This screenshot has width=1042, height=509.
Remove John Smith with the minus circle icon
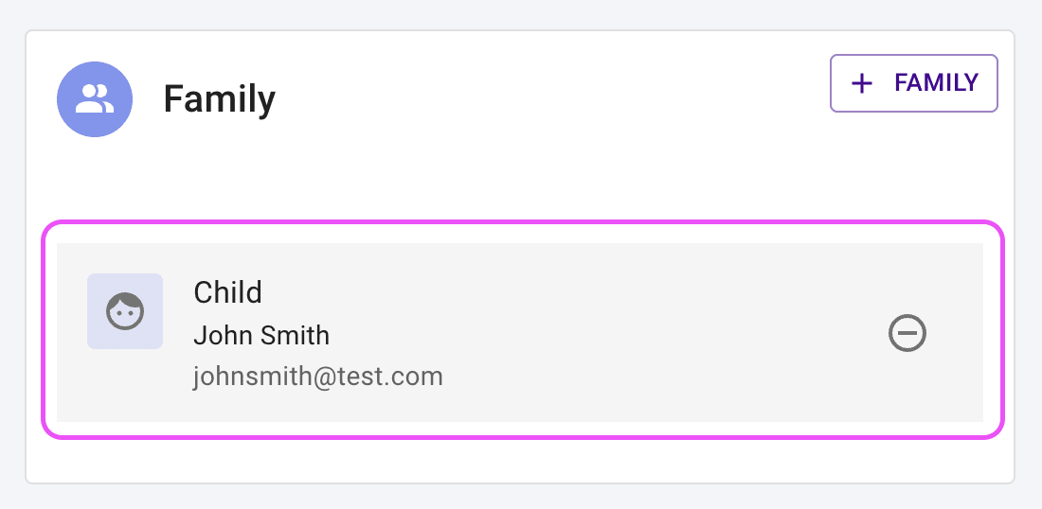point(907,333)
